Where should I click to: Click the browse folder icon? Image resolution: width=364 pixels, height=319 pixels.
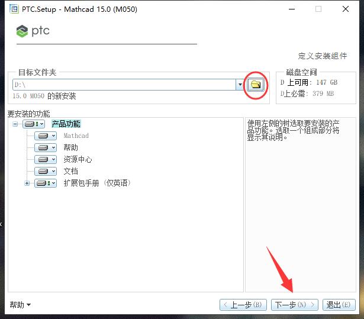[255, 85]
